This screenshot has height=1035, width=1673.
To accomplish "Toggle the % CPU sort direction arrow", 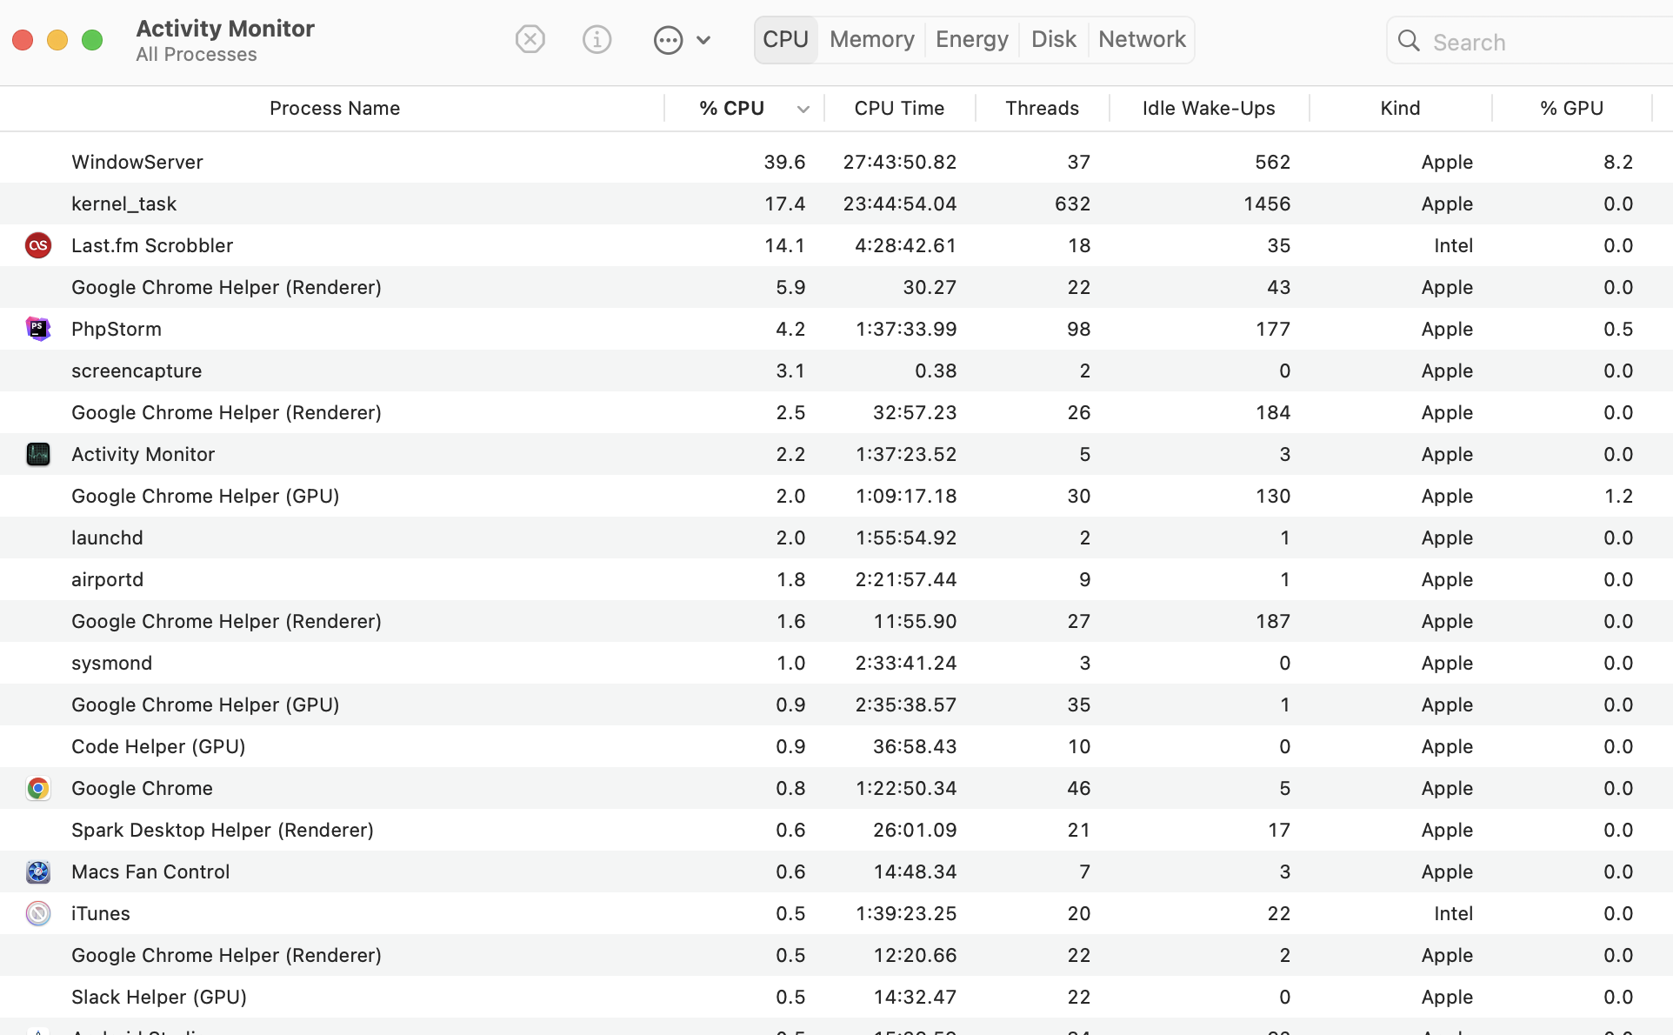I will click(803, 109).
